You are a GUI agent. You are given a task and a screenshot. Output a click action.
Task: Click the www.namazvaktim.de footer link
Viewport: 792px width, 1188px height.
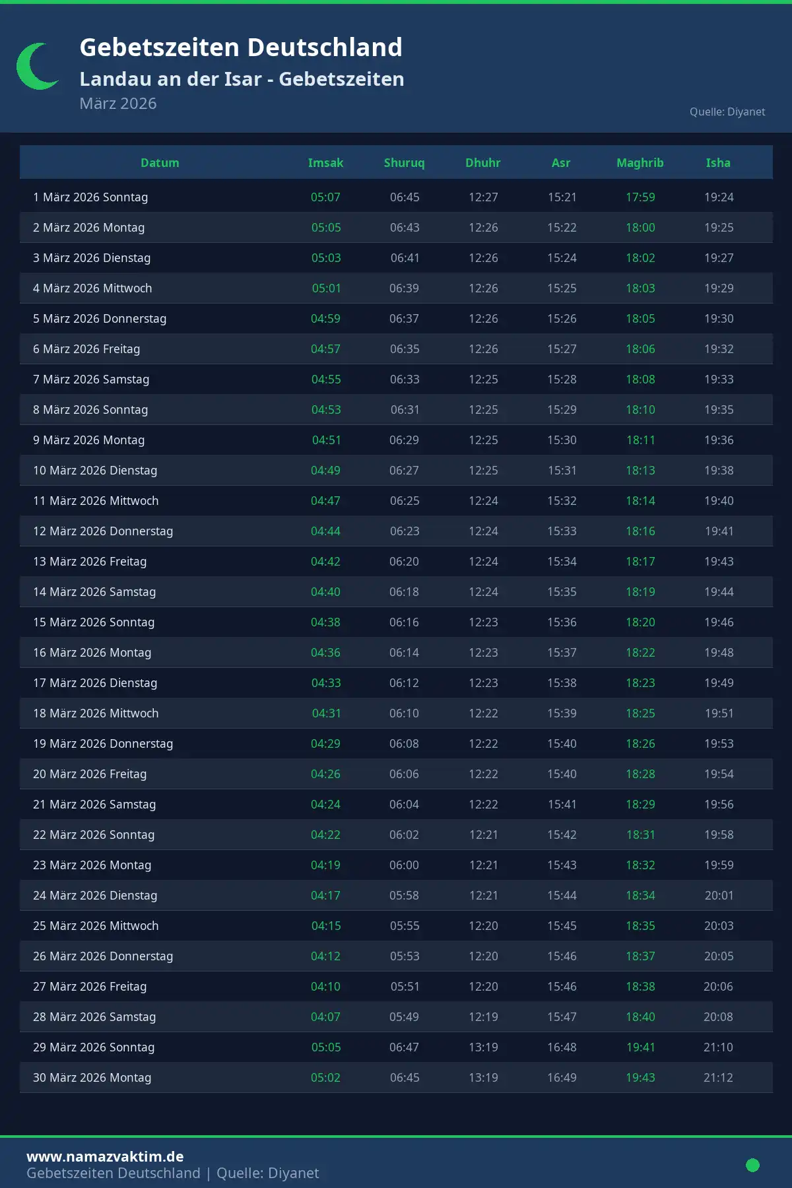[105, 1156]
